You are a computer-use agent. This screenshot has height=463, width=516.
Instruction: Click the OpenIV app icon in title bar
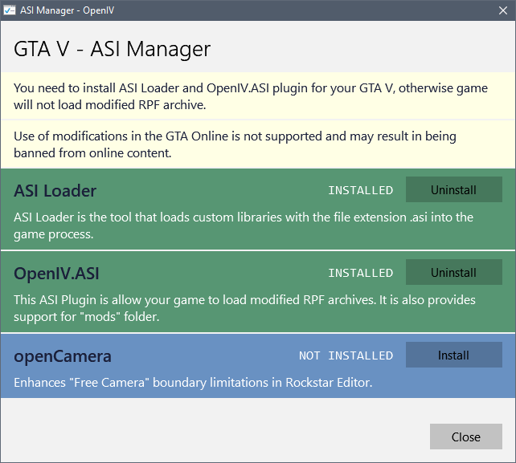[x=11, y=10]
